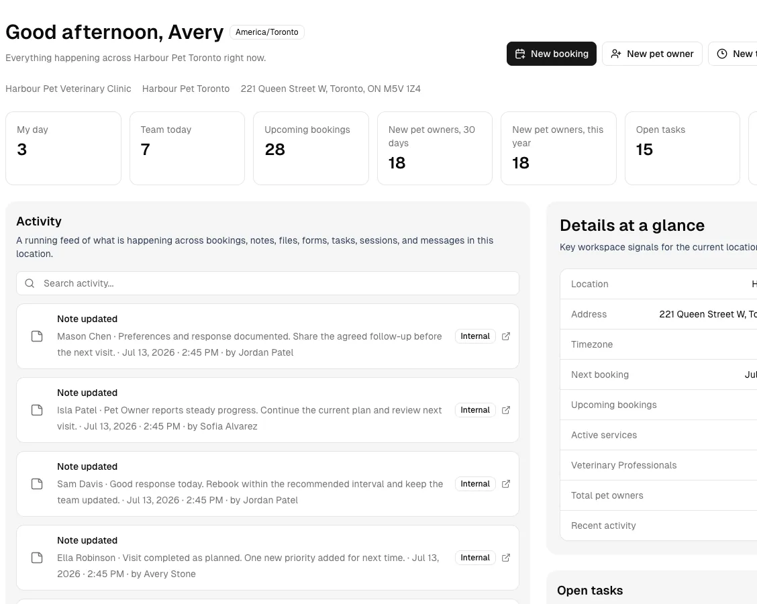The width and height of the screenshot is (757, 604).
Task: Click the search magnifier icon in Activity
Action: click(30, 283)
